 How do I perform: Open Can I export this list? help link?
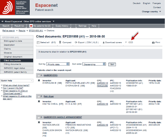13,88
